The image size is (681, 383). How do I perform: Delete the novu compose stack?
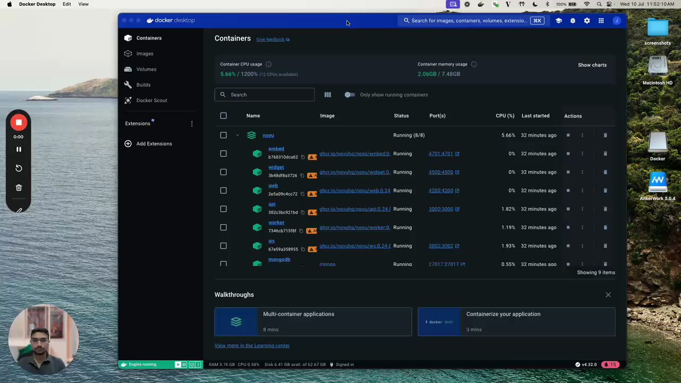pyautogui.click(x=605, y=135)
